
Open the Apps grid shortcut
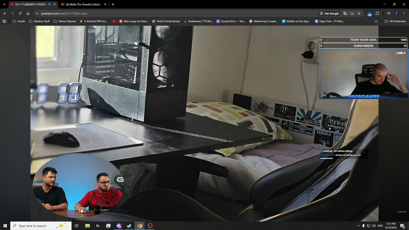(4, 21)
